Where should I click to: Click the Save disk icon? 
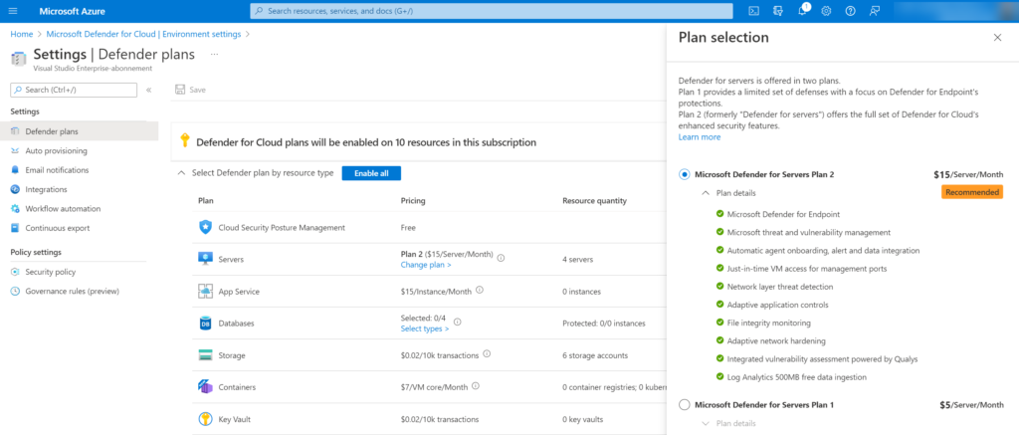pyautogui.click(x=180, y=90)
